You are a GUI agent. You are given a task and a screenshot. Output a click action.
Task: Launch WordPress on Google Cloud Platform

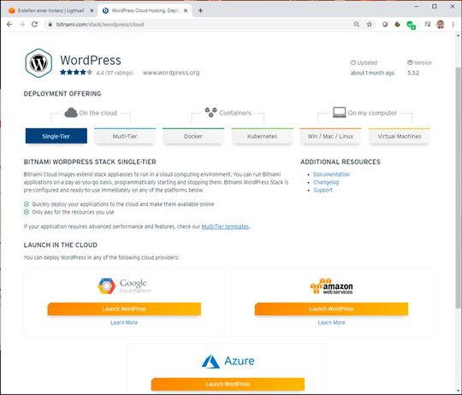pos(124,309)
